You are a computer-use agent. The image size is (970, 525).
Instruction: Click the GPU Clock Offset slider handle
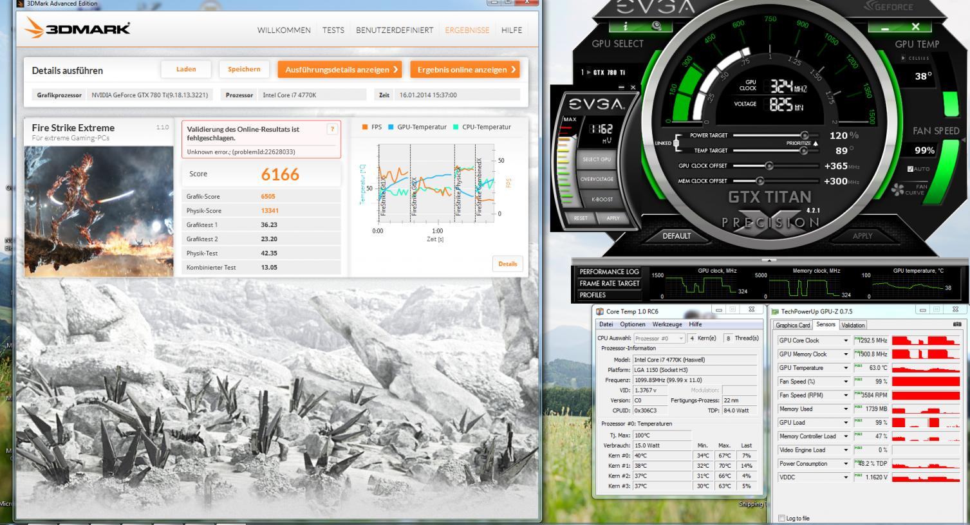coord(769,166)
